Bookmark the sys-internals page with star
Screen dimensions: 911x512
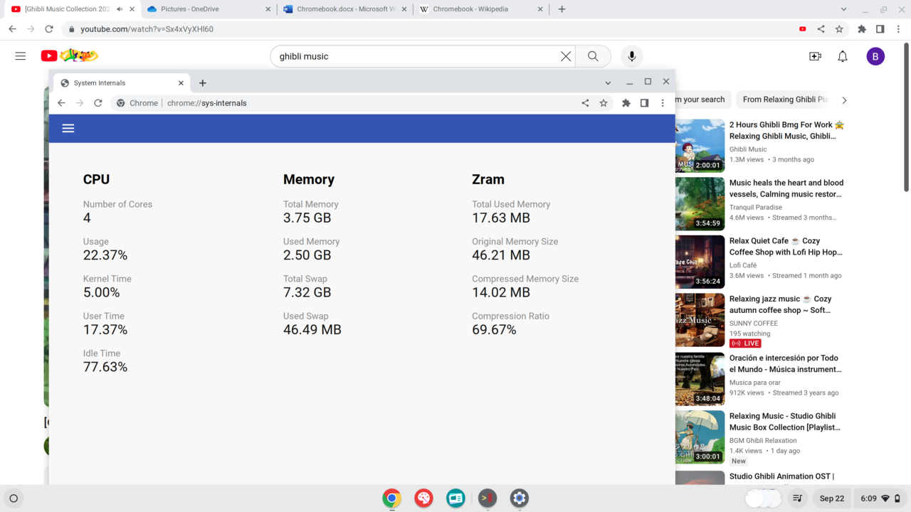point(604,103)
